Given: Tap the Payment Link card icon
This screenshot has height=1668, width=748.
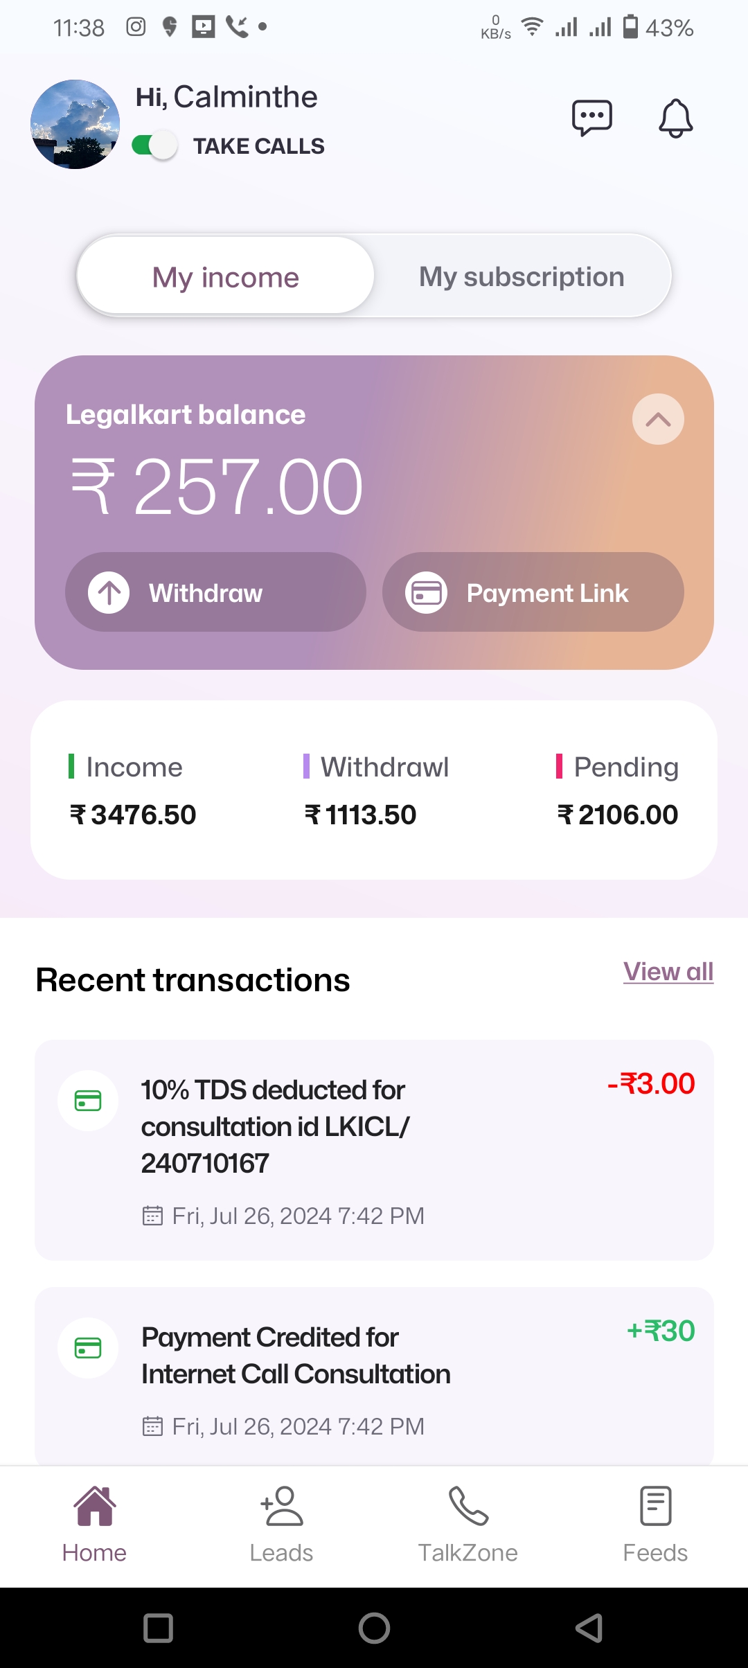Looking at the screenshot, I should click(x=426, y=593).
